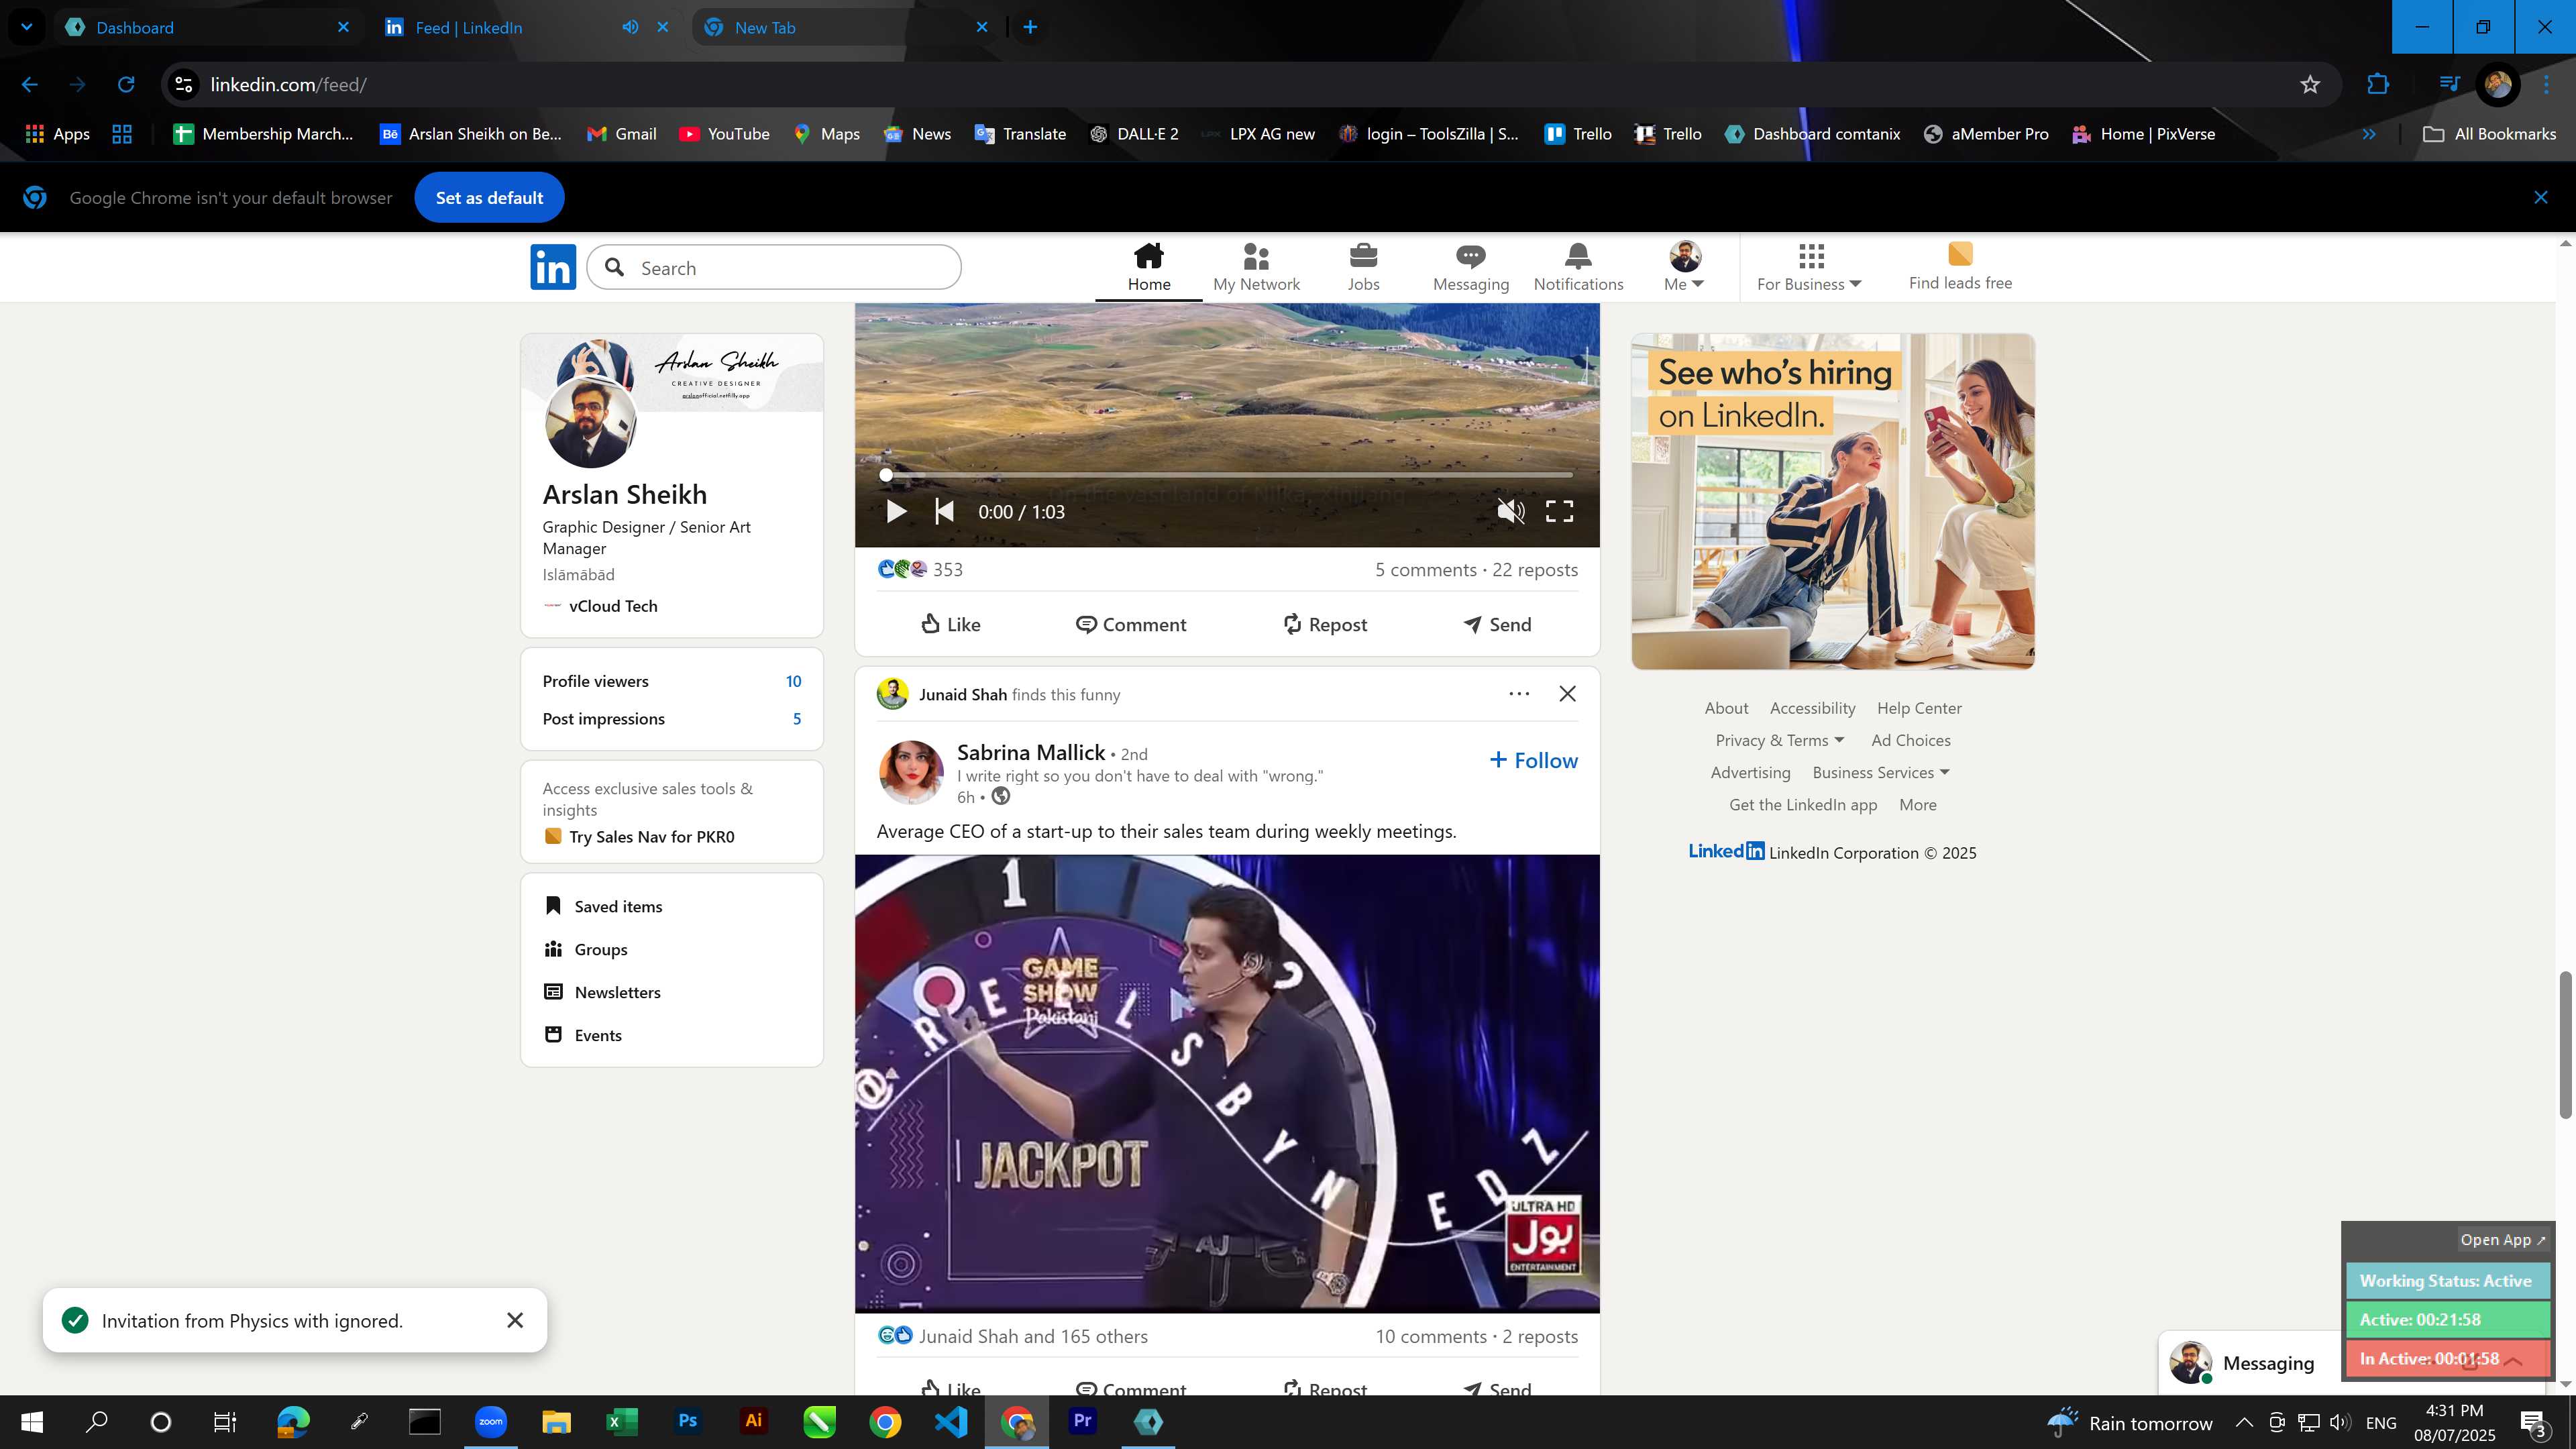Image resolution: width=2576 pixels, height=1449 pixels.
Task: Open Chrome extensions puzzle icon
Action: pyautogui.click(x=2378, y=85)
